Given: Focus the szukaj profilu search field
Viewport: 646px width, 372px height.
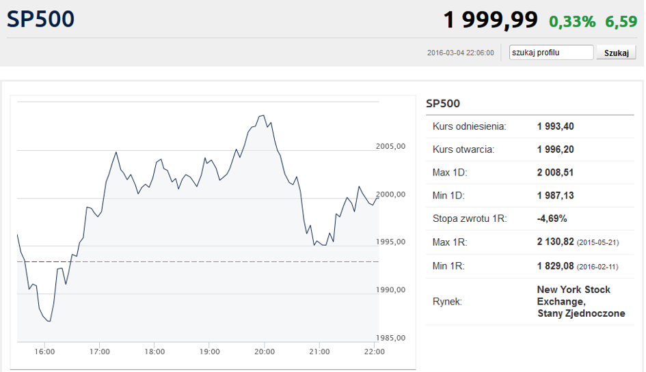Looking at the screenshot, I should click(551, 53).
